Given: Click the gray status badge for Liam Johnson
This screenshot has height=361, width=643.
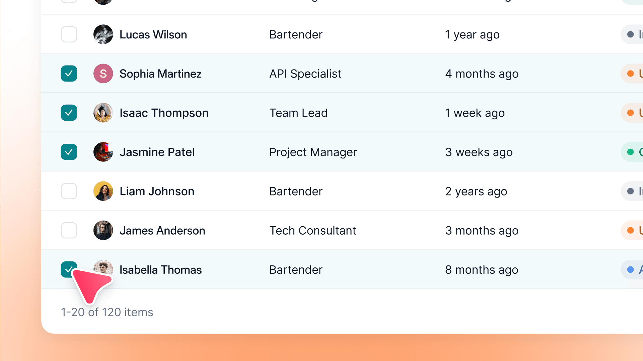Looking at the screenshot, I should pos(633,191).
